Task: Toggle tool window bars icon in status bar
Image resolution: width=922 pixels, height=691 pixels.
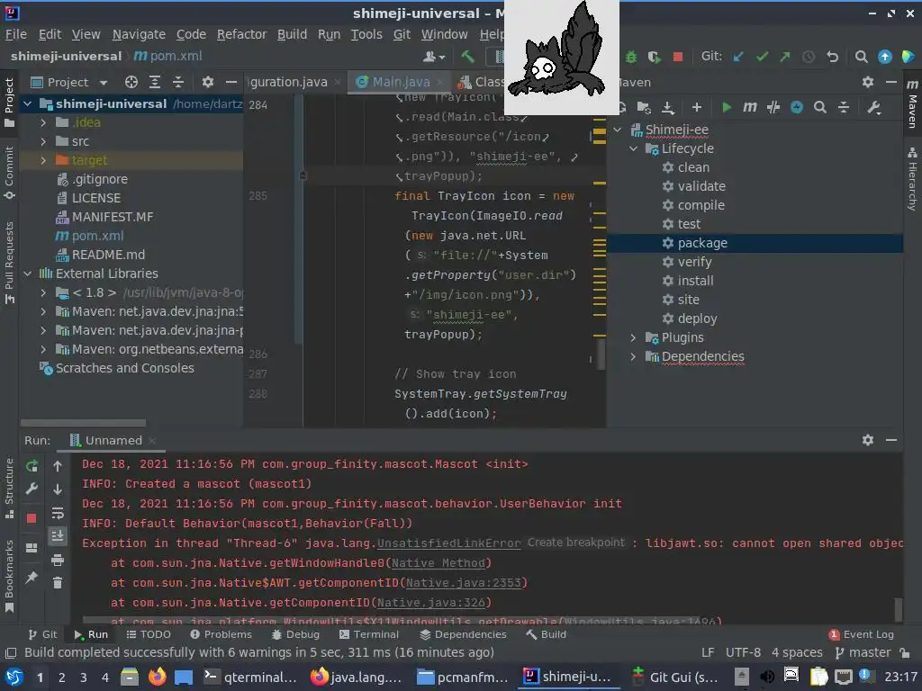Action: [x=11, y=653]
